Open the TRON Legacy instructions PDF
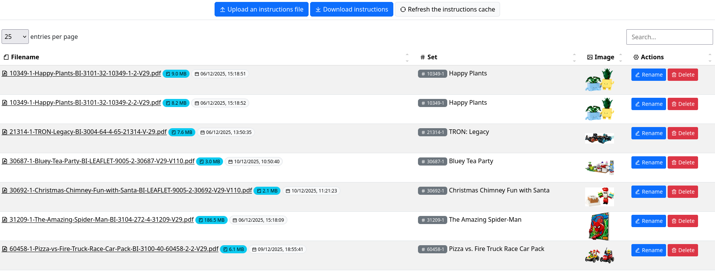 (88, 132)
